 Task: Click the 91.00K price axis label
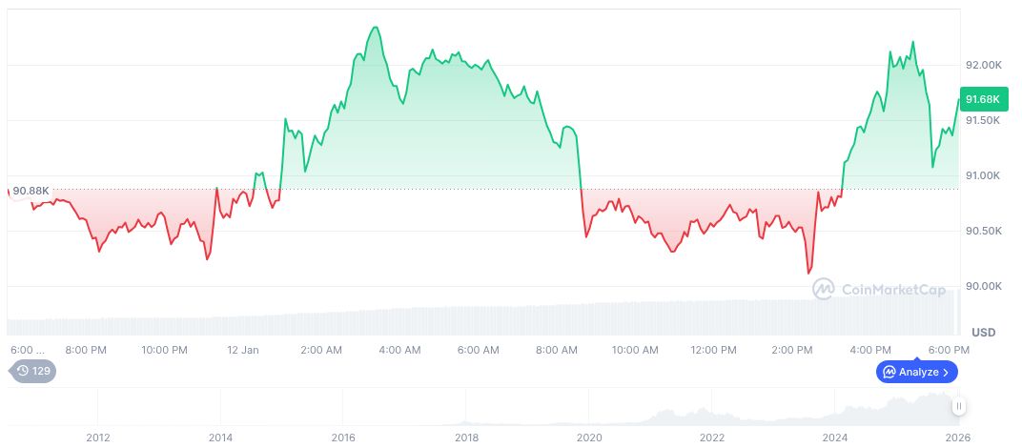pyautogui.click(x=983, y=175)
